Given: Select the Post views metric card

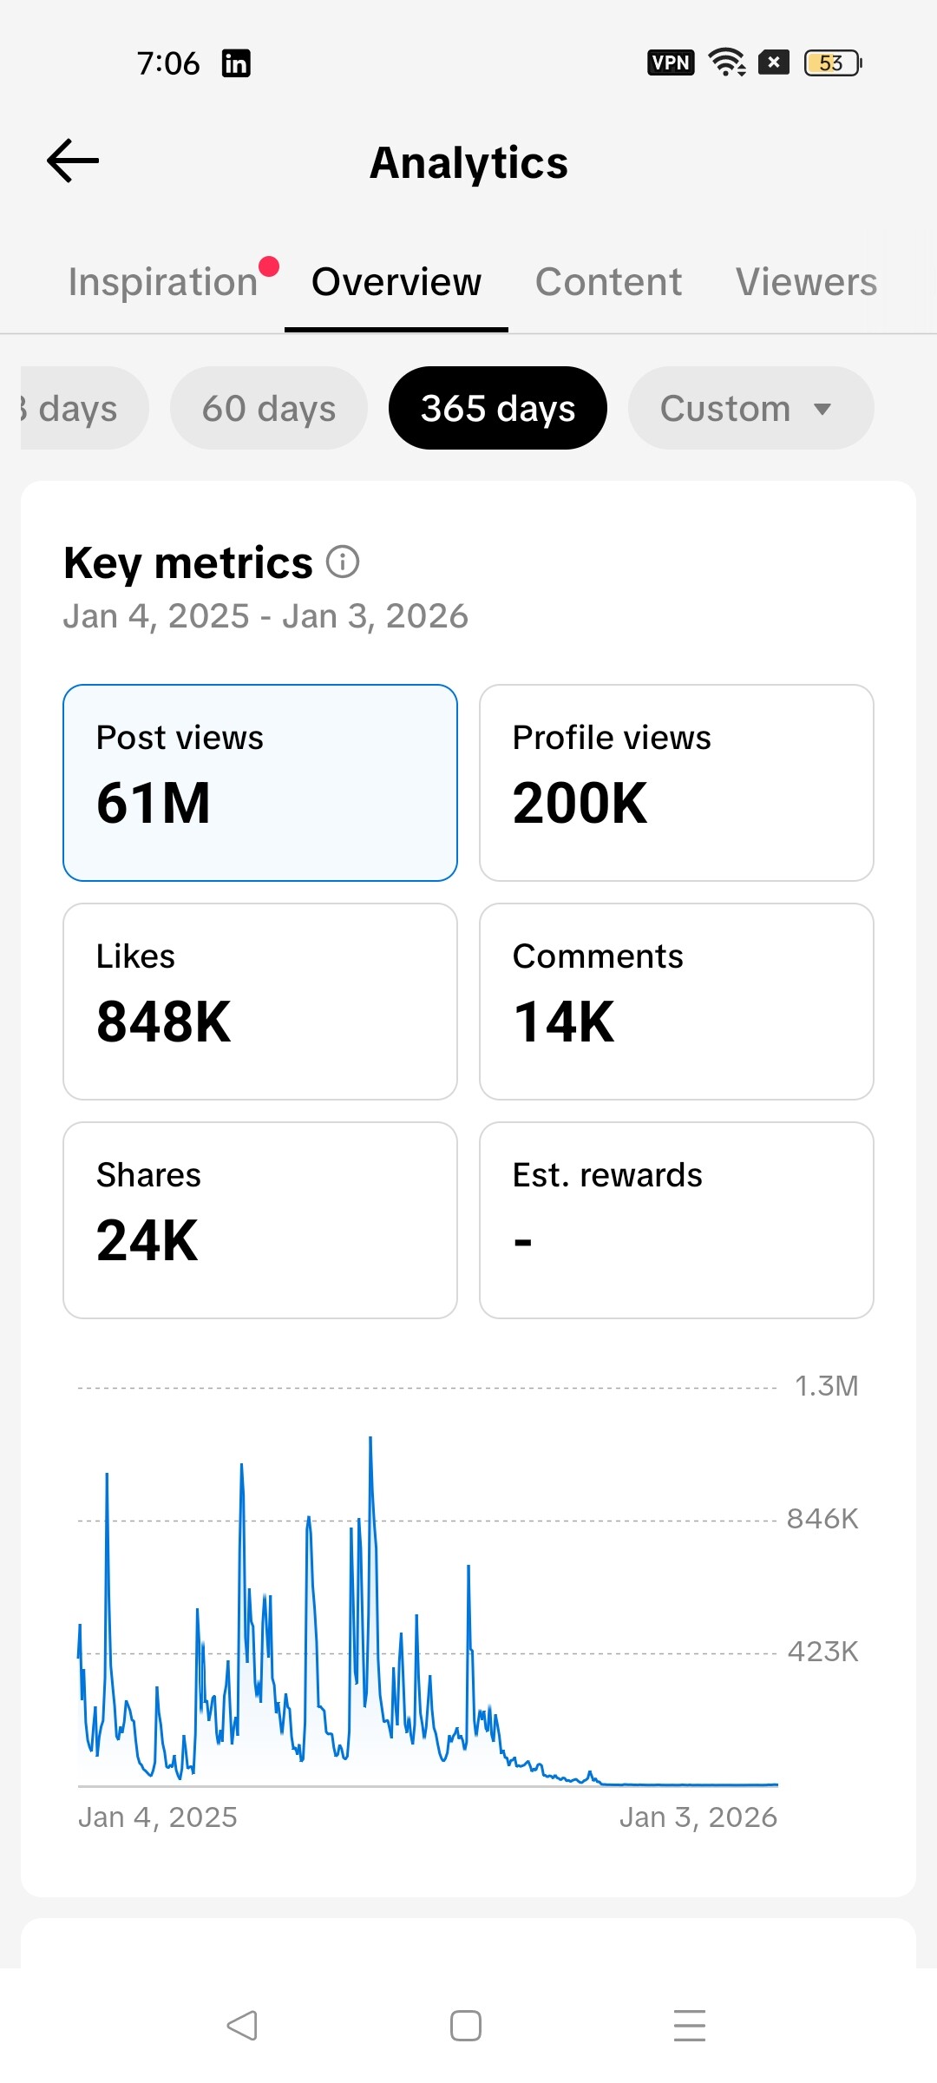Looking at the screenshot, I should (x=260, y=783).
